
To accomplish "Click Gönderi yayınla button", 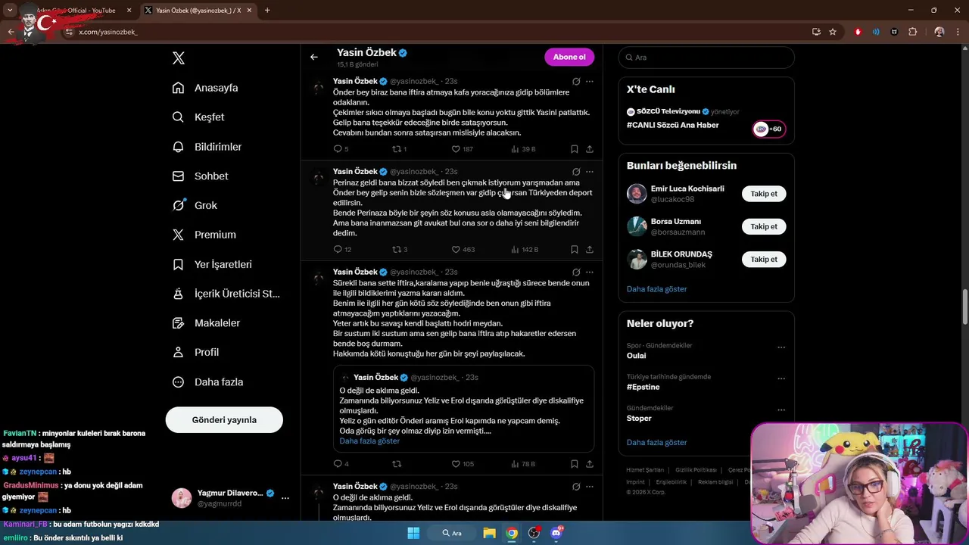I will pos(224,419).
